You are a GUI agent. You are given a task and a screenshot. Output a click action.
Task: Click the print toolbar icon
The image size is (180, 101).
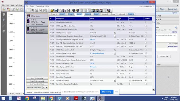coord(69,10)
